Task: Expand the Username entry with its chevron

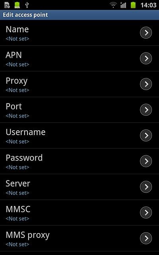Action: coord(146,135)
